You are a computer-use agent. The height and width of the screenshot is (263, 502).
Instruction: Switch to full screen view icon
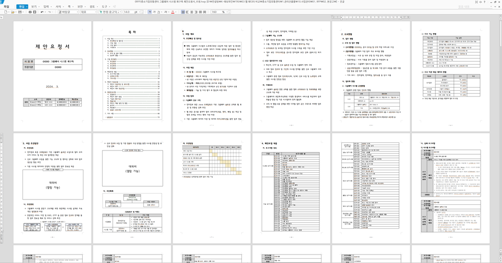point(476,2)
